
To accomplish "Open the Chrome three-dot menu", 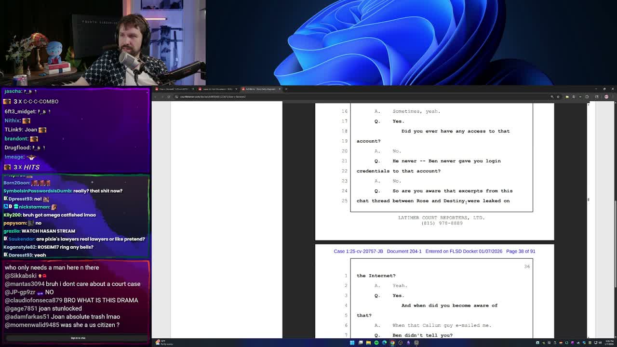I will tap(613, 97).
